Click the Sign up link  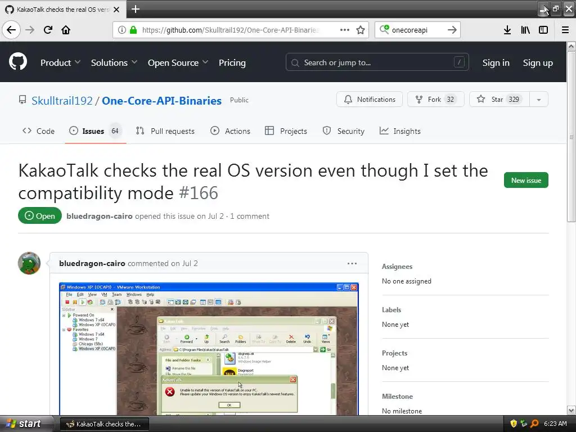click(538, 63)
